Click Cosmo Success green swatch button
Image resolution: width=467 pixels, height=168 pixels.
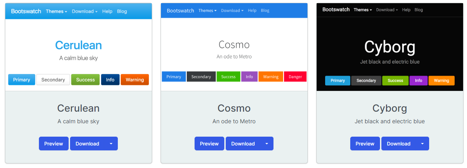click(x=229, y=77)
